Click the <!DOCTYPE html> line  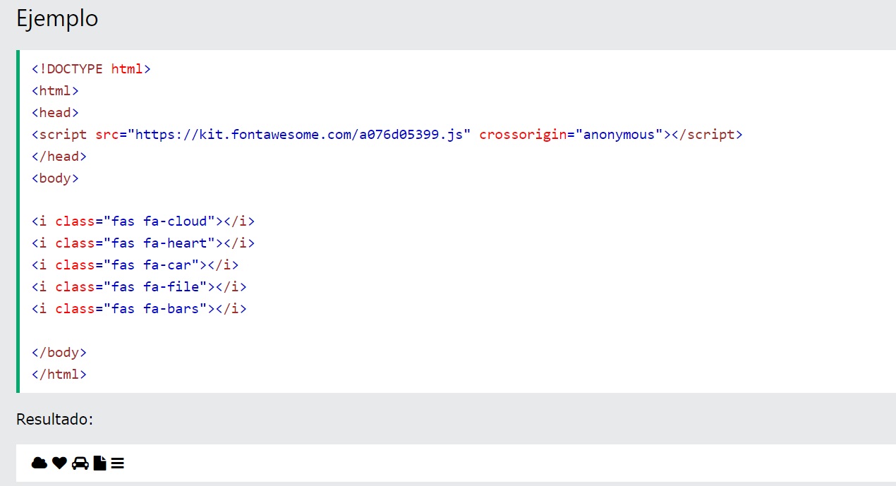[x=91, y=69]
